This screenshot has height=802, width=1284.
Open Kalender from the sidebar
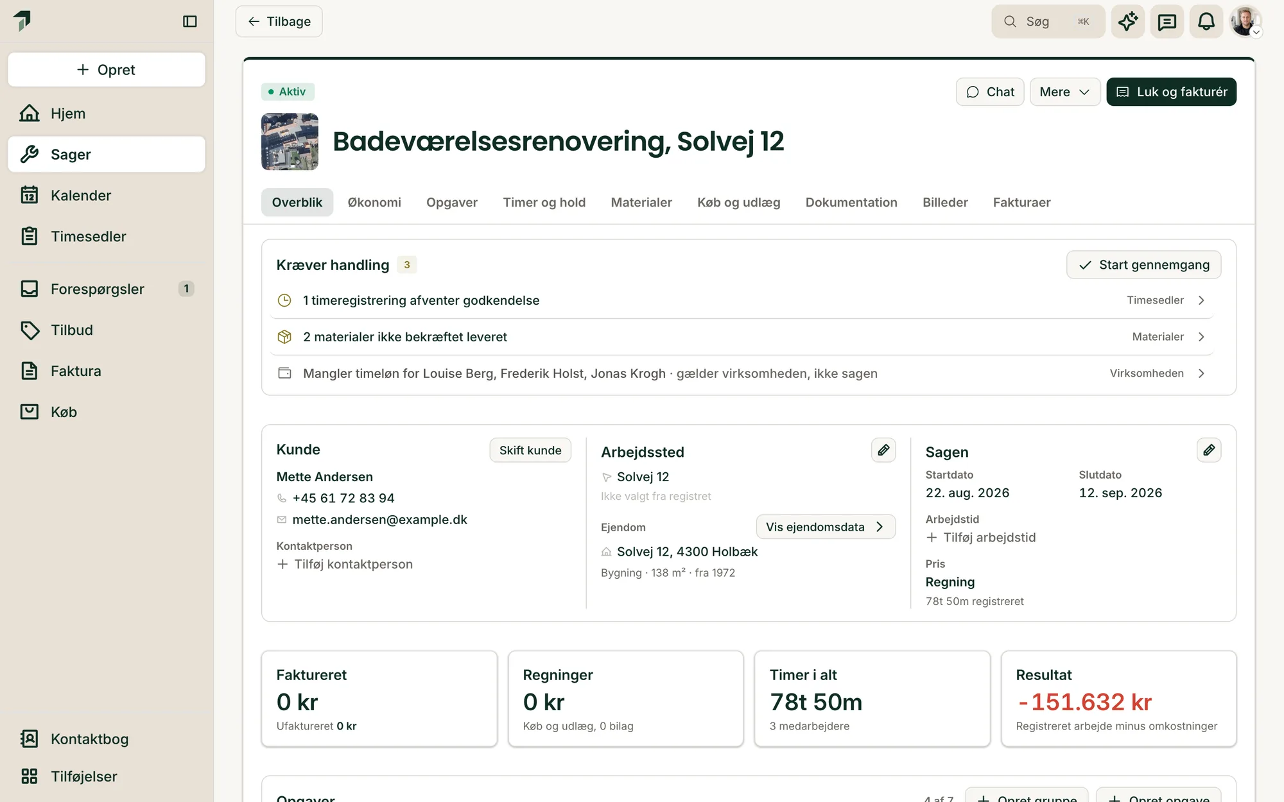click(x=107, y=196)
